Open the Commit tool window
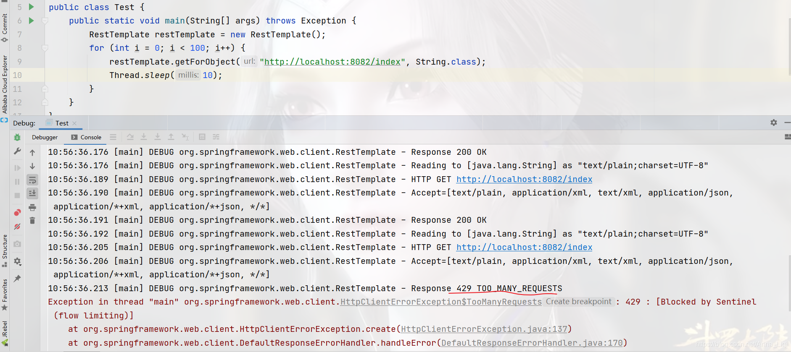The image size is (791, 352). pyautogui.click(x=5, y=28)
